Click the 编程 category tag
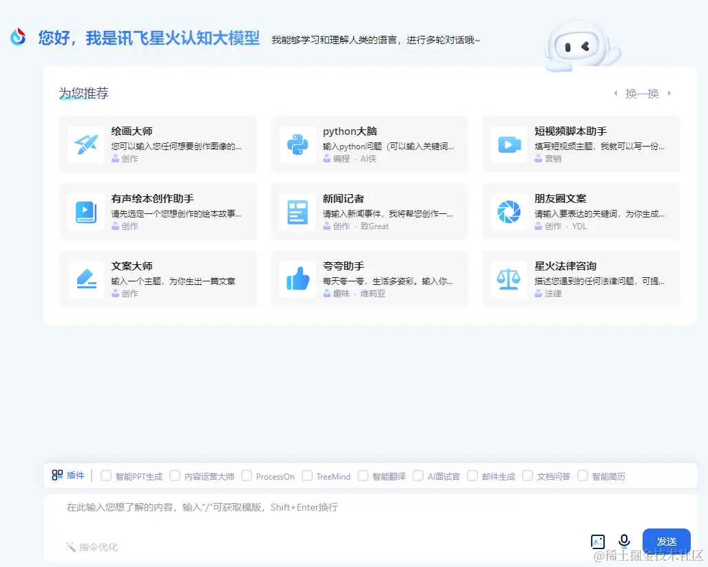This screenshot has width=708, height=567. (x=342, y=159)
